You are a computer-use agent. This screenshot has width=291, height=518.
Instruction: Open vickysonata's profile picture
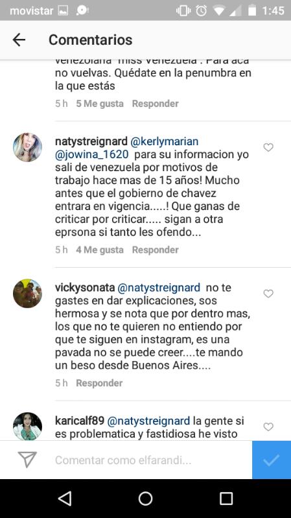coord(27,293)
